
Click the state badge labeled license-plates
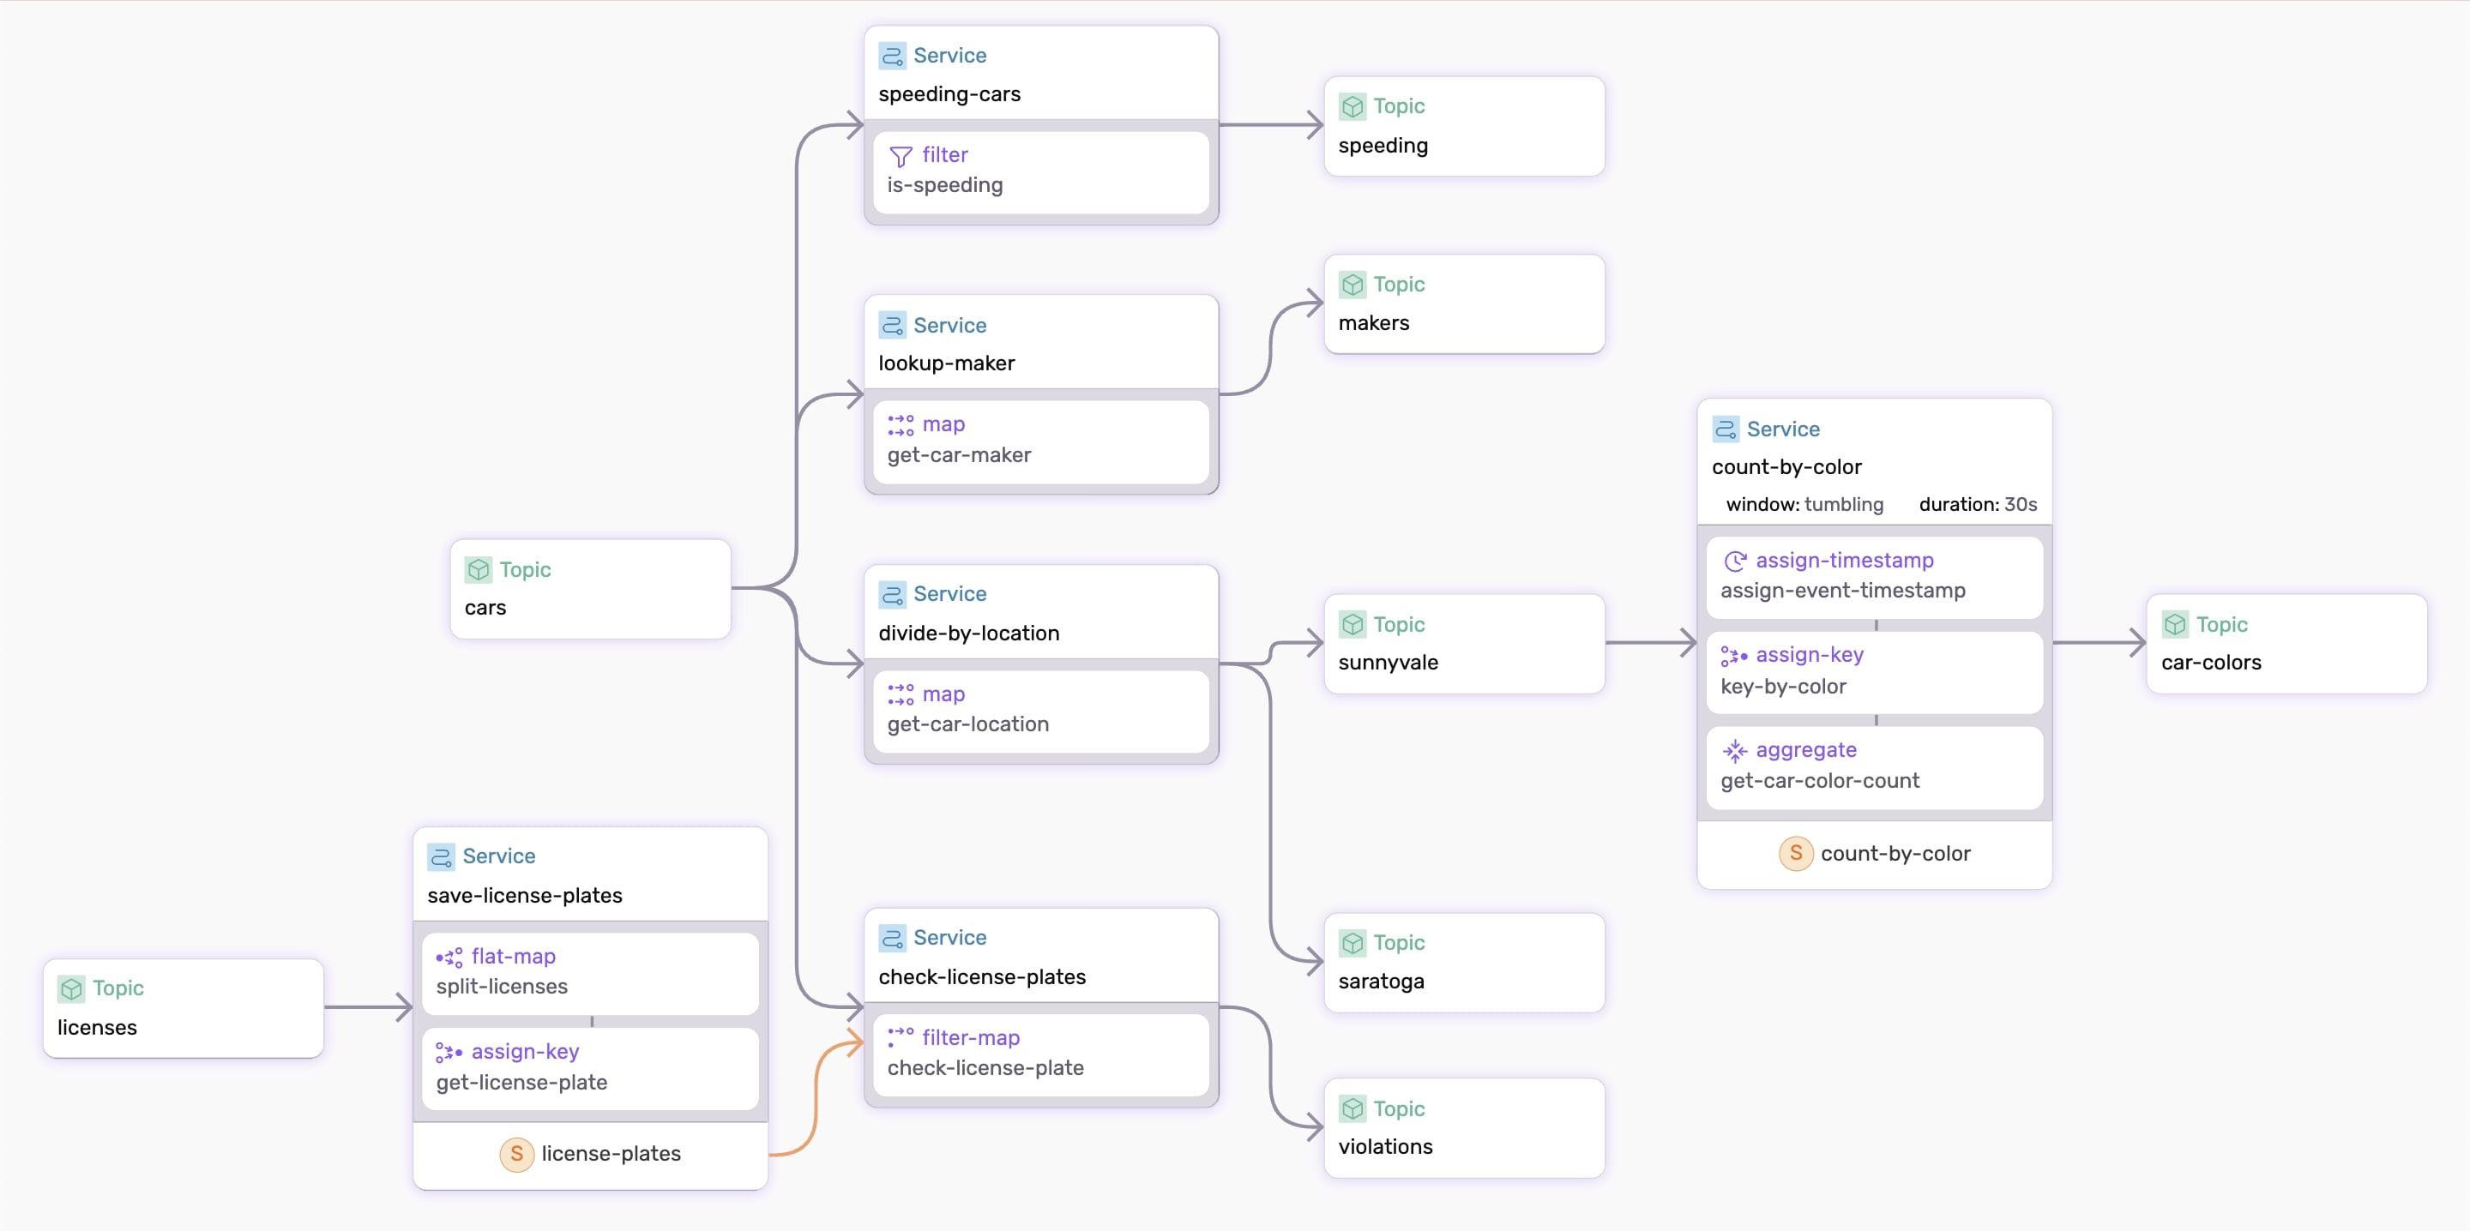(x=588, y=1155)
